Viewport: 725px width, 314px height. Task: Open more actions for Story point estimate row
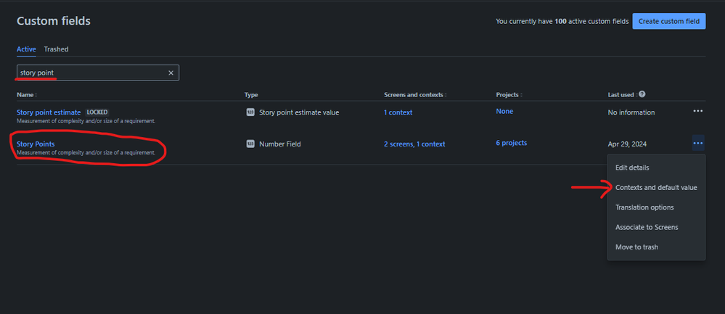pyautogui.click(x=697, y=111)
